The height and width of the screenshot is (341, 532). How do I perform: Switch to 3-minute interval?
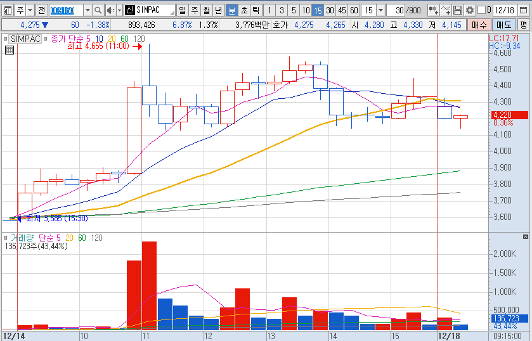(282, 10)
